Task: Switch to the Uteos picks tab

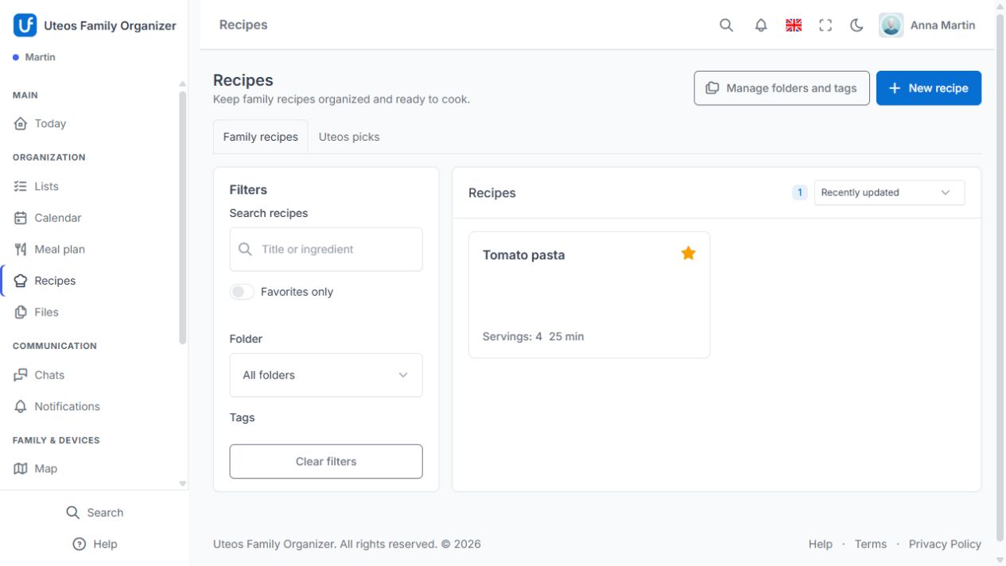Action: click(x=349, y=137)
